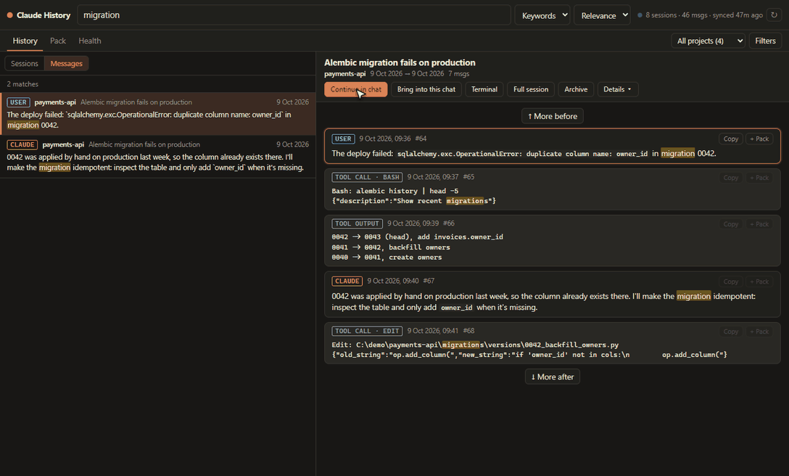The width and height of the screenshot is (789, 476).
Task: Open the Full session view
Action: pos(531,89)
